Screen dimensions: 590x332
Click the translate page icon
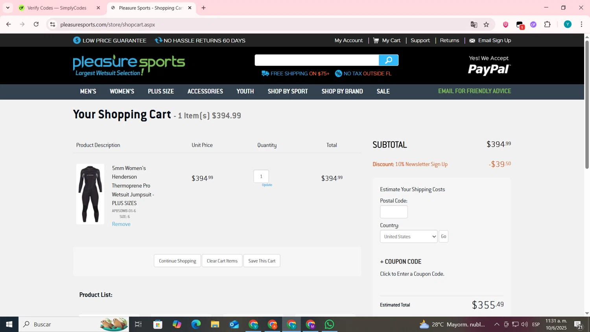click(474, 24)
